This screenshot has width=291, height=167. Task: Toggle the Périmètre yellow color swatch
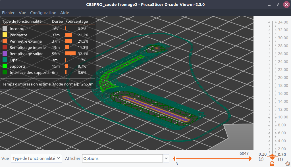(5, 35)
